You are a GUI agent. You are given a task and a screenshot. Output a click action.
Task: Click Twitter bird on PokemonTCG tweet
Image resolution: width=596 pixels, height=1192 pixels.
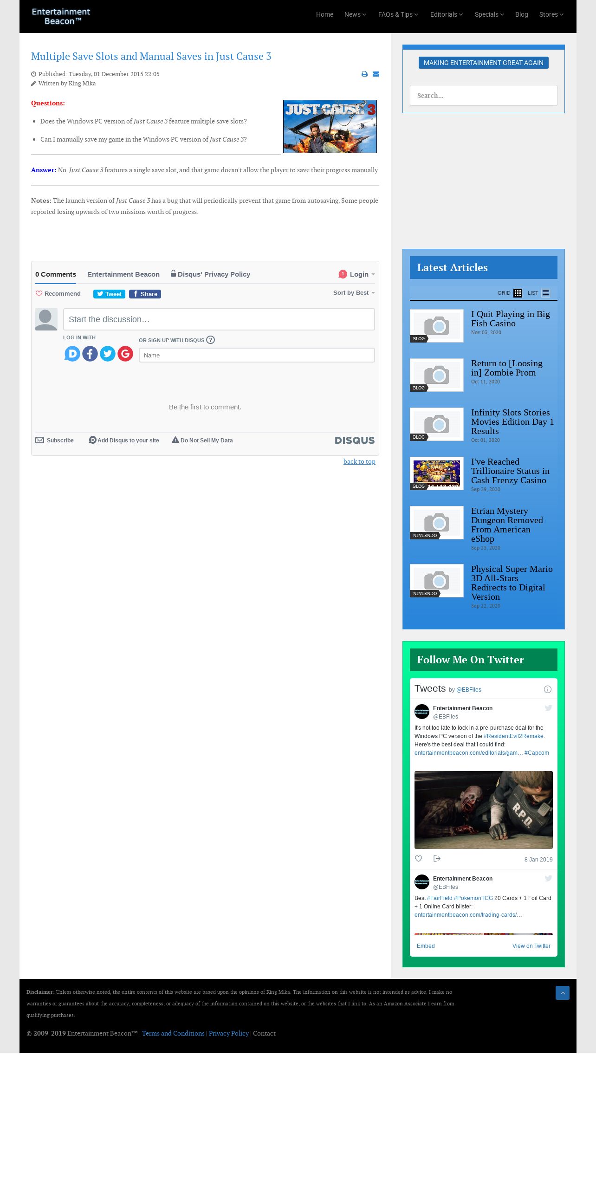pyautogui.click(x=548, y=878)
